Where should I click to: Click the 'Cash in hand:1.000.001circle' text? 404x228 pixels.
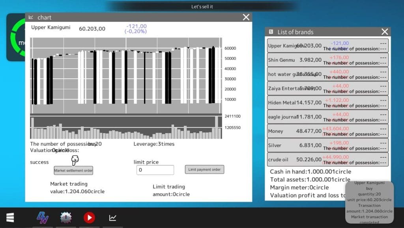coord(310,171)
